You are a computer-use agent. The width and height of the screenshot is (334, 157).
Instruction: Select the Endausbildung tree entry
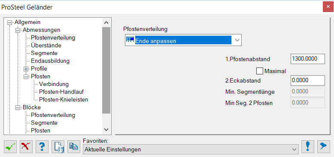click(50, 61)
